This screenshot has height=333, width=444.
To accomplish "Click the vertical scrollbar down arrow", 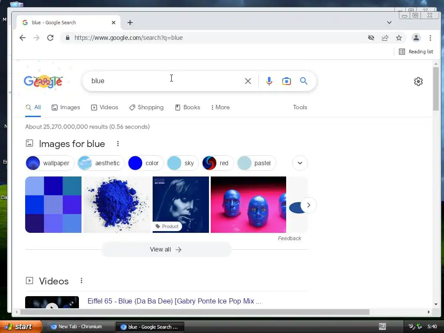I will pyautogui.click(x=436, y=304).
